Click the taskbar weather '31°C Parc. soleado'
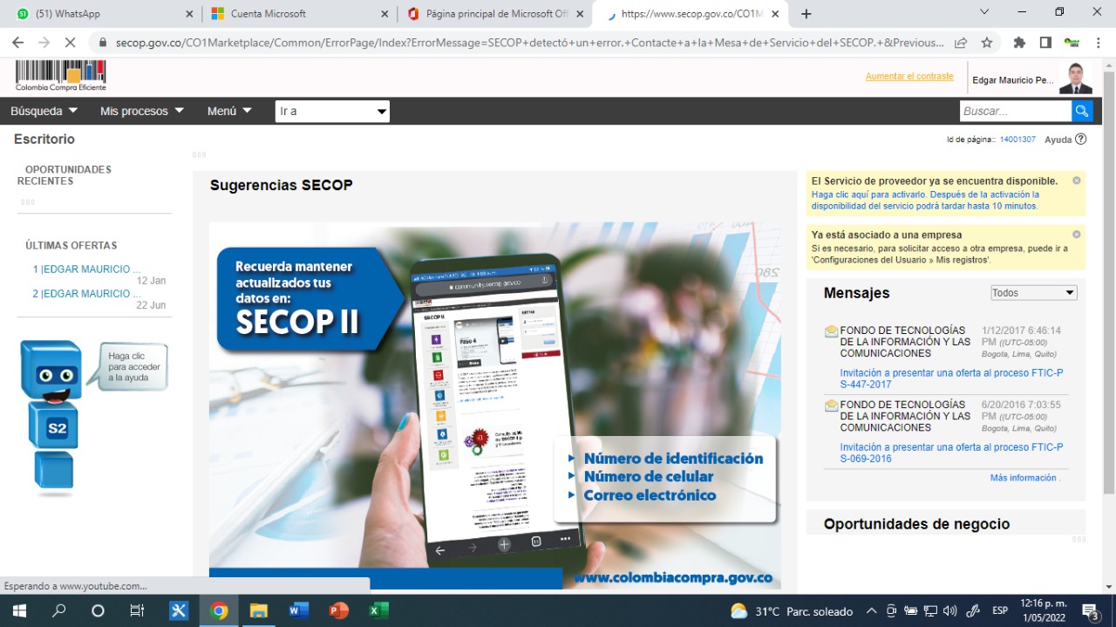This screenshot has height=627, width=1116. click(x=792, y=611)
